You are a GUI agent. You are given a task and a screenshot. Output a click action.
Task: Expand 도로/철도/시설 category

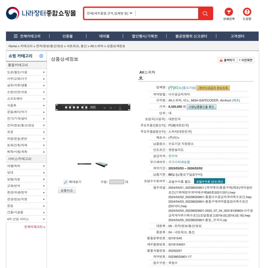click(26, 72)
